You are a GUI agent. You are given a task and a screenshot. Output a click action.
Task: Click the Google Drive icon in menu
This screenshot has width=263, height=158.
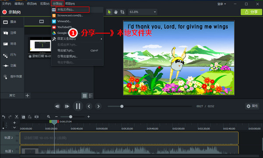pyautogui.click(x=54, y=33)
